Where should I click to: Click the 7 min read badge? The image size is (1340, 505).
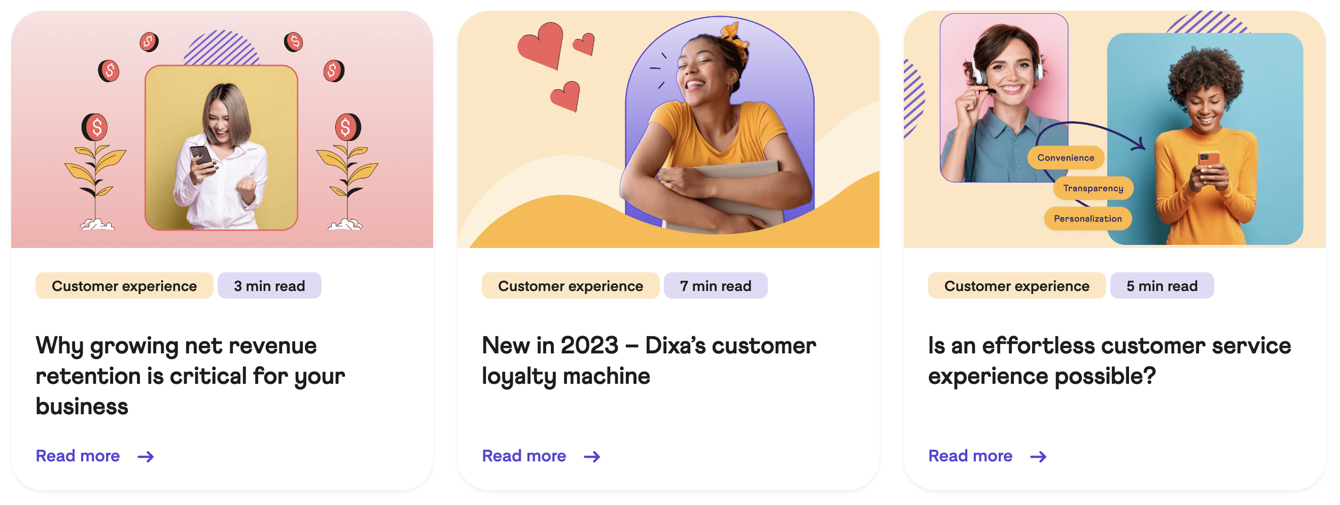(715, 285)
